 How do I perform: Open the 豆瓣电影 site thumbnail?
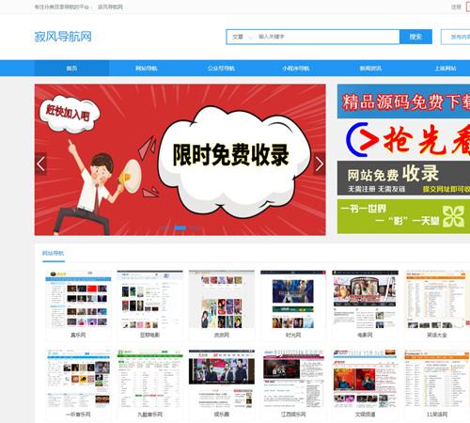coord(149,299)
